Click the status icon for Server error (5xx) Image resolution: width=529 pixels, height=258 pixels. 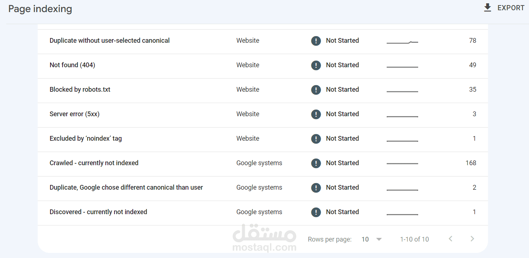(x=316, y=114)
